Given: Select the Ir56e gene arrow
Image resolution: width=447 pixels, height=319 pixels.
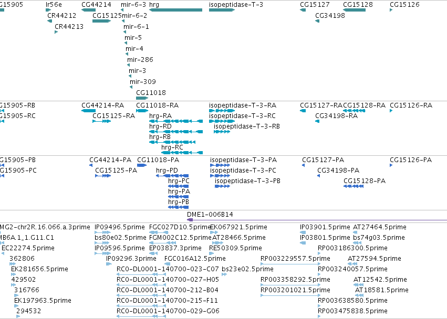Looking at the screenshot, I should tap(48, 10).
